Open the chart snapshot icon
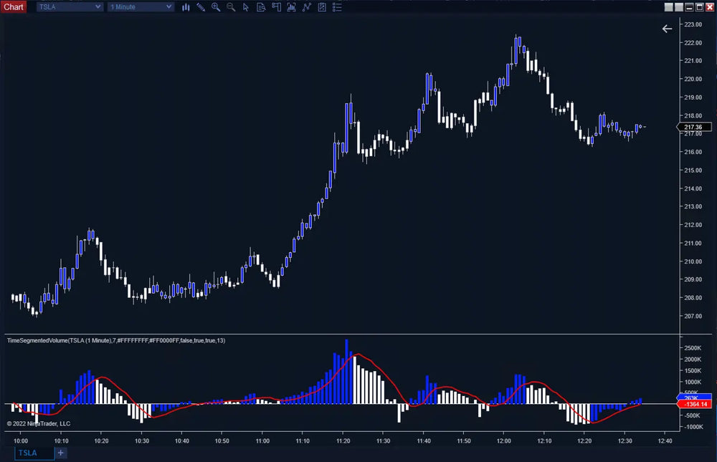 pyautogui.click(x=322, y=7)
